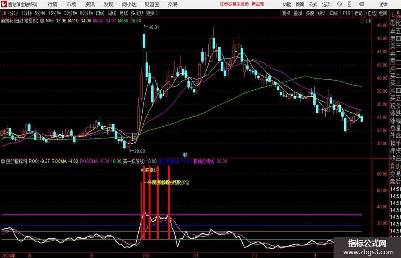The width and height of the screenshot is (401, 258).
Task: Toggle the left panel layout icon beside 分时
Action: (x=3, y=13)
